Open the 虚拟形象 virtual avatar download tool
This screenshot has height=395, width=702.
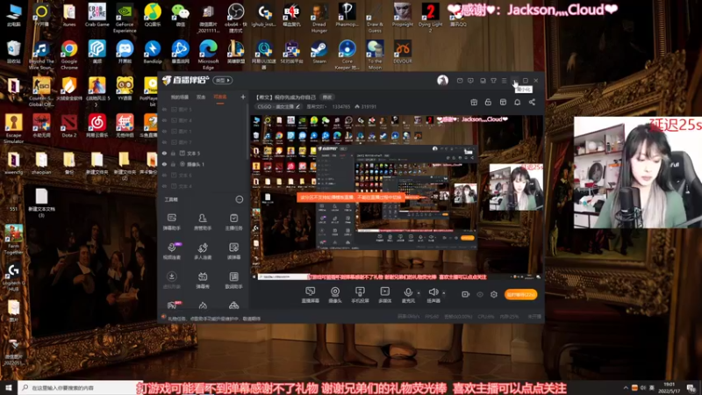click(x=171, y=280)
